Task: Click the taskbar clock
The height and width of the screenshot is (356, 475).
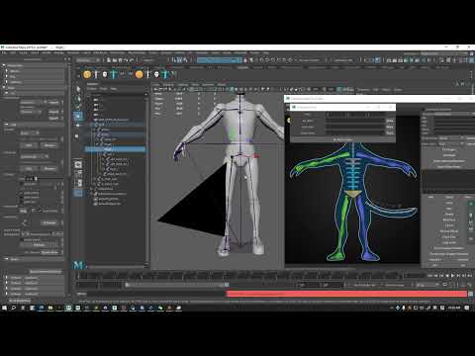Action: pyautogui.click(x=454, y=308)
